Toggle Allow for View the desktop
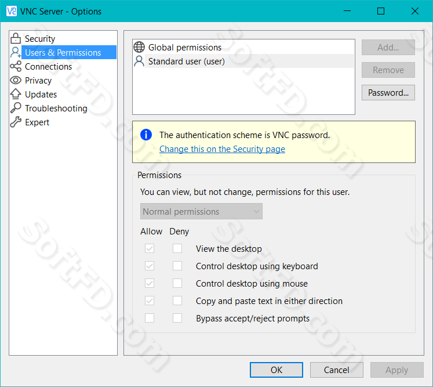433x387 pixels. (x=150, y=248)
